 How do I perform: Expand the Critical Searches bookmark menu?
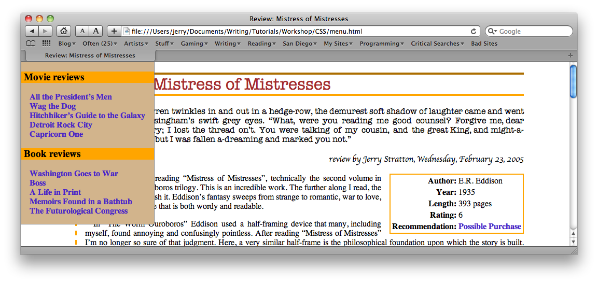(x=437, y=44)
